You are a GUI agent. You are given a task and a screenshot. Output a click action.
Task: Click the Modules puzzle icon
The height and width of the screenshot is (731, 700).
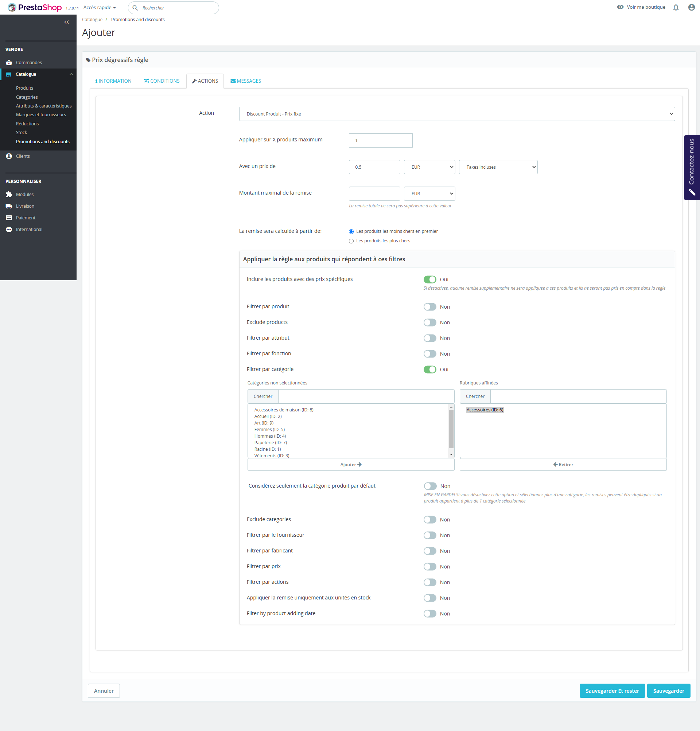(x=9, y=194)
